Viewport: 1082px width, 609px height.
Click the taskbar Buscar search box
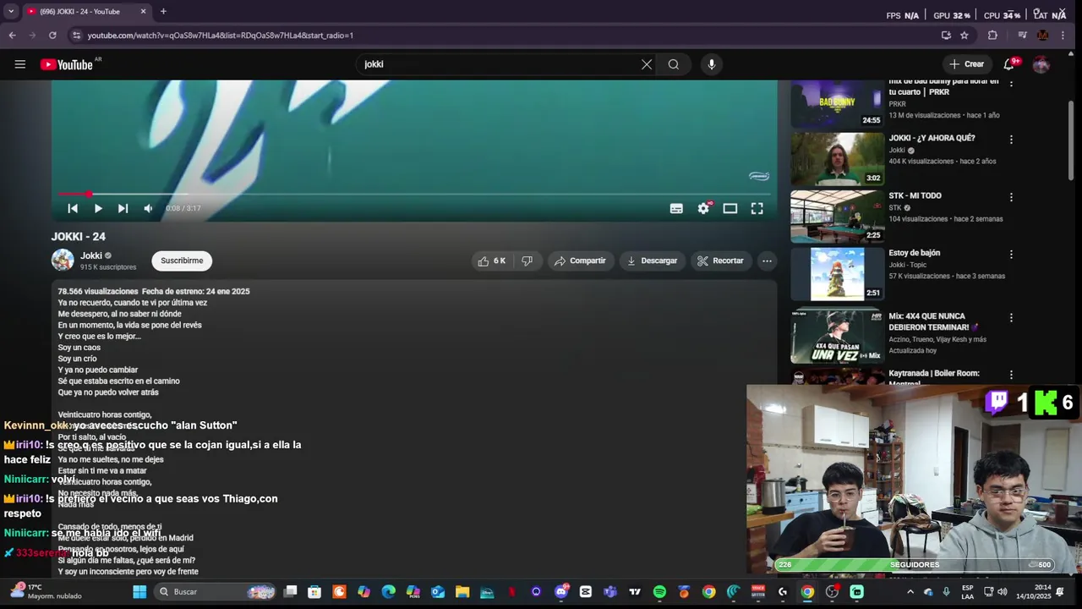pyautogui.click(x=216, y=592)
